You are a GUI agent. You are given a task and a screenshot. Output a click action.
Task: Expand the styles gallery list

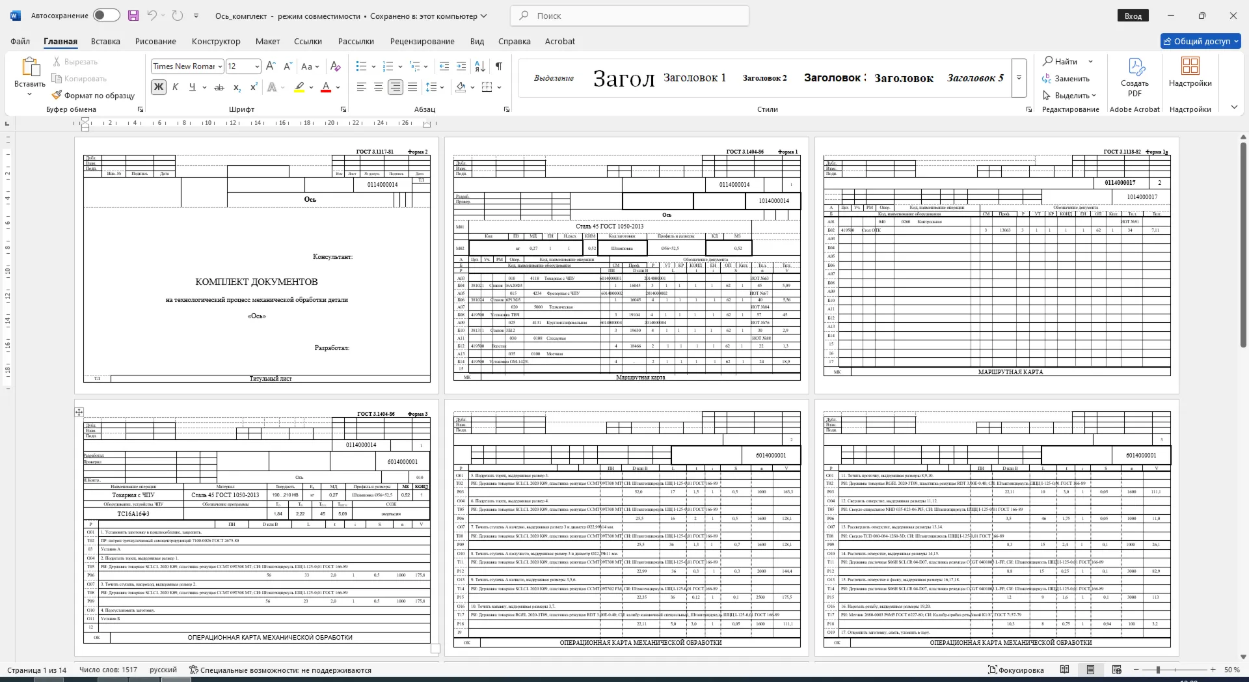click(x=1019, y=78)
